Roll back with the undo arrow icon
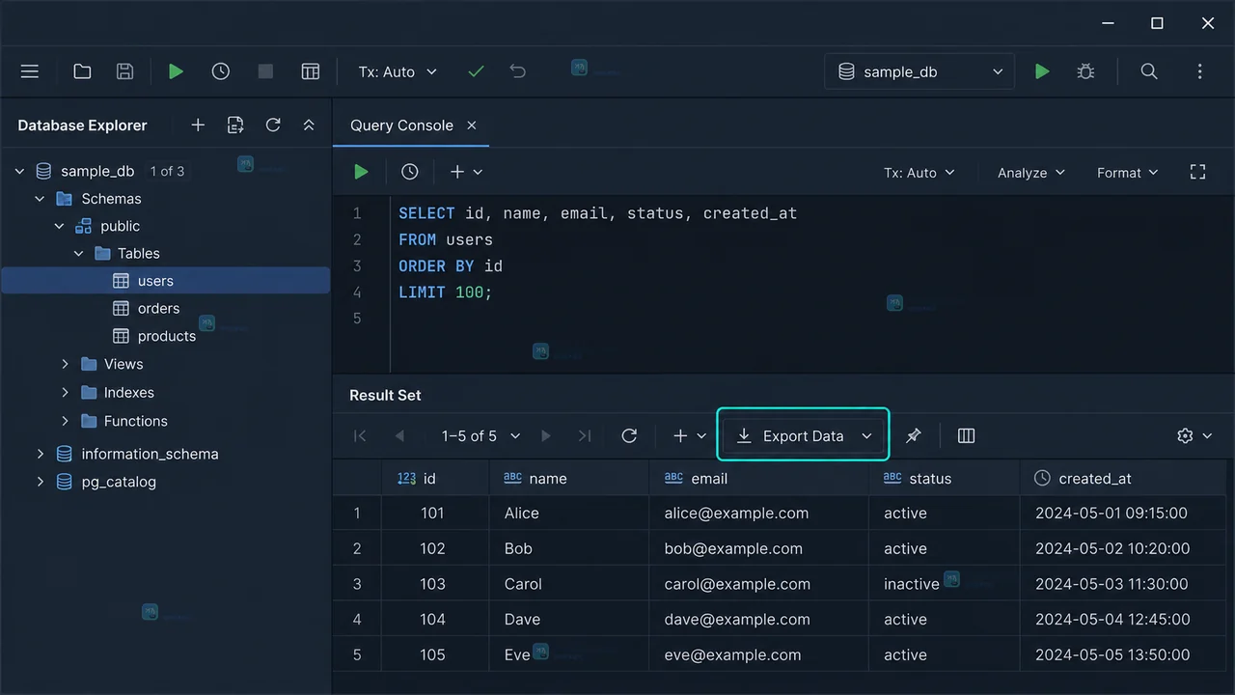The image size is (1235, 695). click(518, 71)
